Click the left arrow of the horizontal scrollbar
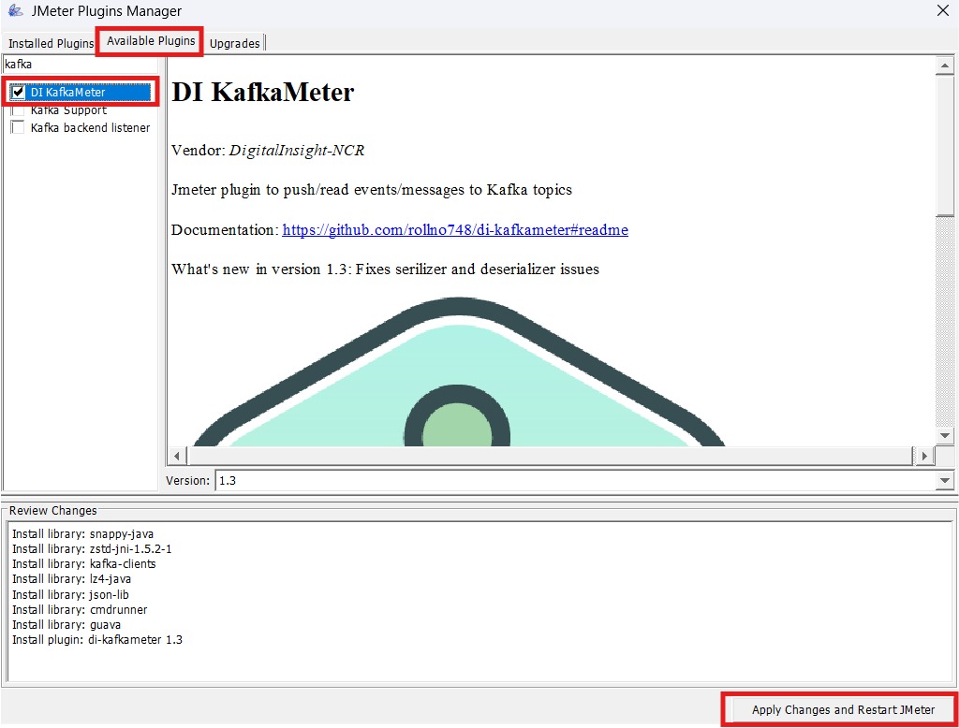 pos(176,455)
